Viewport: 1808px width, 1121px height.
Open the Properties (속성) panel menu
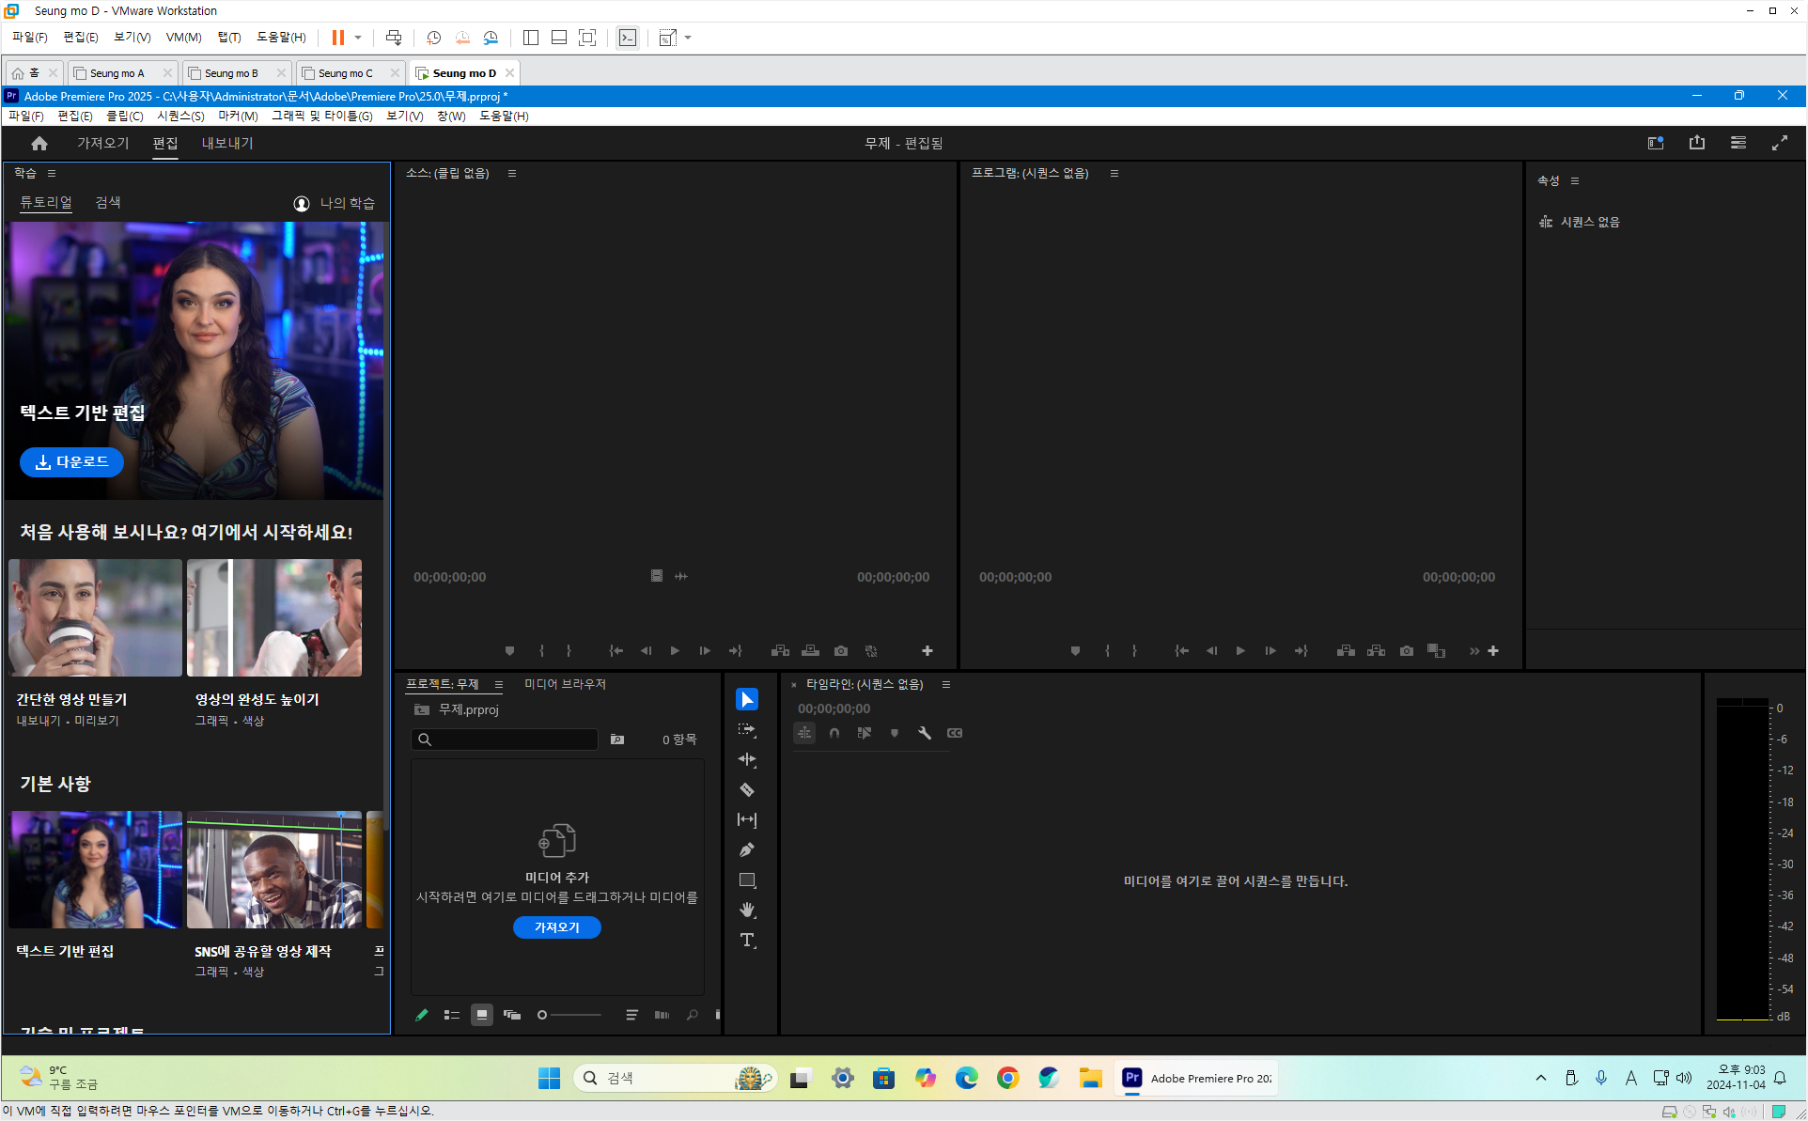click(1575, 180)
